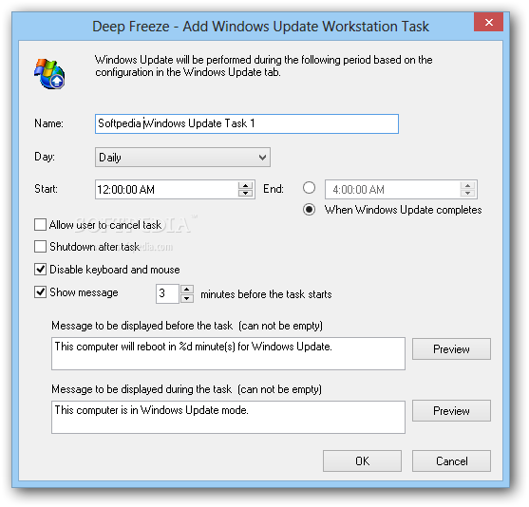529x507 pixels.
Task: Increase End time with the up arrow
Action: tap(467, 185)
